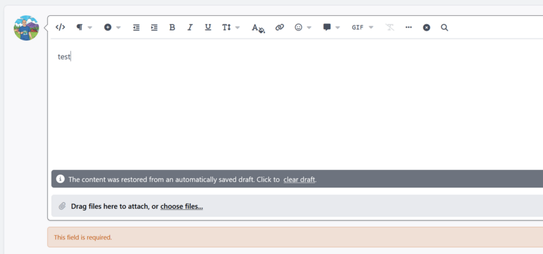543x254 pixels.
Task: Expand the paragraph format dropdown arrow
Action: pos(90,28)
